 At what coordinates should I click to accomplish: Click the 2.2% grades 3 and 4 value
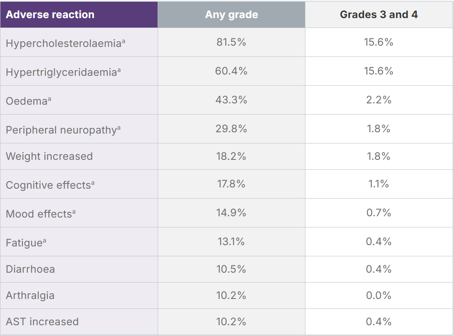click(x=379, y=100)
